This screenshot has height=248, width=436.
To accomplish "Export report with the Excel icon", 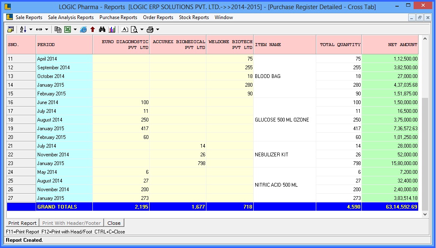I will 68,29.
